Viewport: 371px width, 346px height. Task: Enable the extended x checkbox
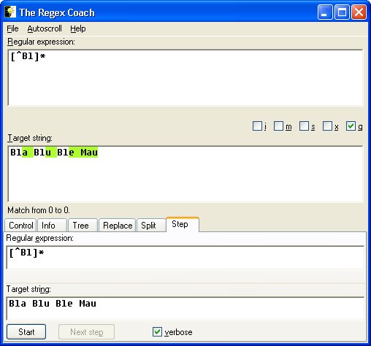point(327,126)
